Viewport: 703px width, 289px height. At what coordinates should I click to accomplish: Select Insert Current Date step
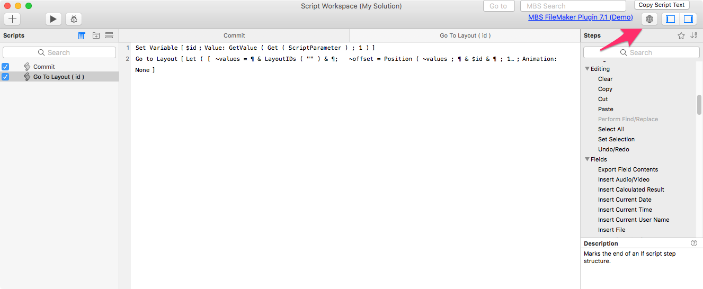click(x=625, y=200)
